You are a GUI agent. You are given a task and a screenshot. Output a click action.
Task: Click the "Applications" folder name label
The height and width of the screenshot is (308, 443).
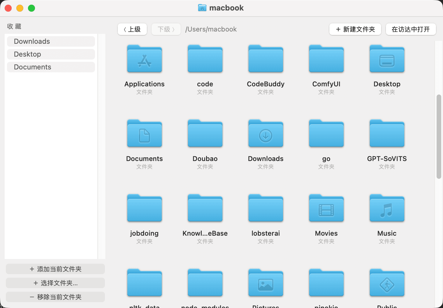click(145, 84)
